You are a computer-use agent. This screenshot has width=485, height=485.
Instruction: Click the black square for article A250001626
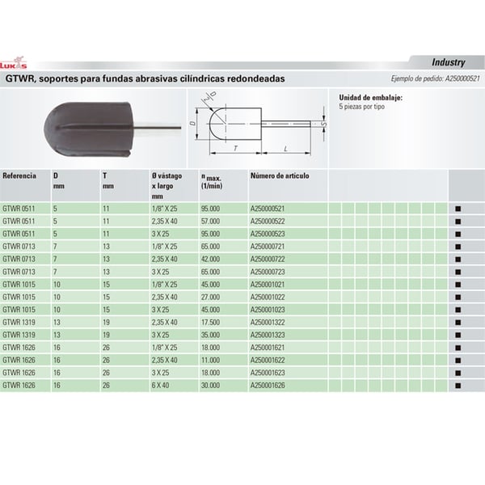(458, 386)
